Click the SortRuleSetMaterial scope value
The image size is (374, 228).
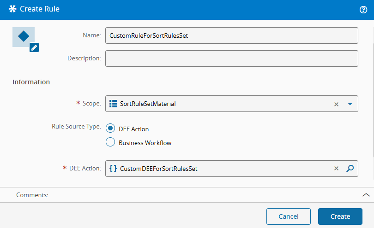(x=148, y=104)
